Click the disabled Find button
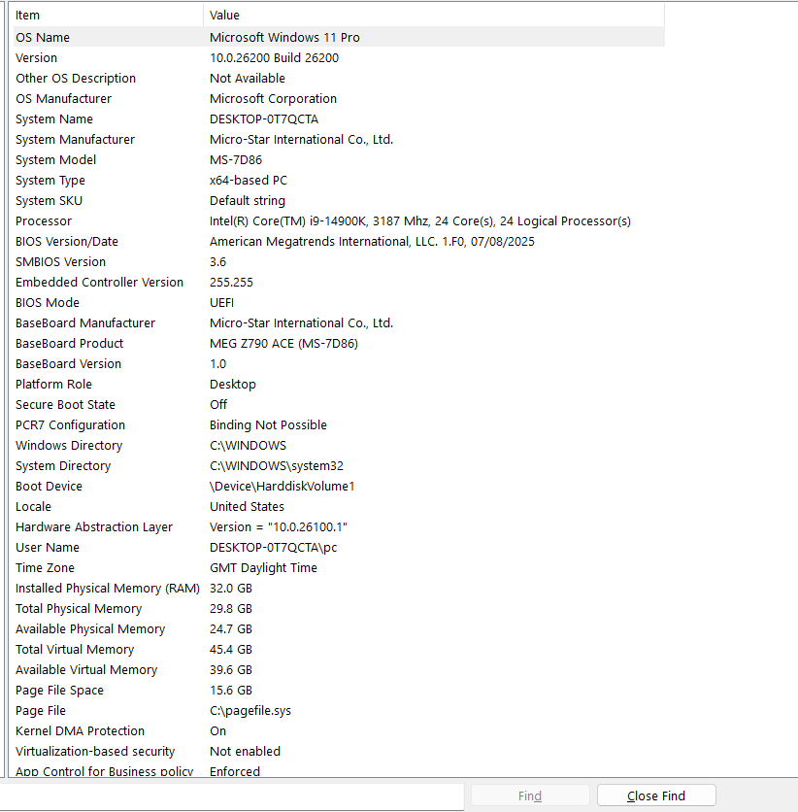The width and height of the screenshot is (798, 812). pyautogui.click(x=530, y=795)
